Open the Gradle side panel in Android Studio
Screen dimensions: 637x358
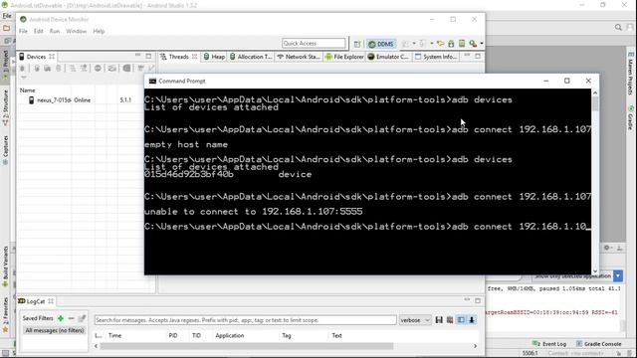[x=631, y=117]
